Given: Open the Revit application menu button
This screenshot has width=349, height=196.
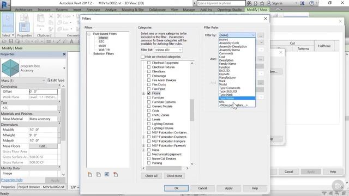Looking at the screenshot, I should [x=5, y=4].
